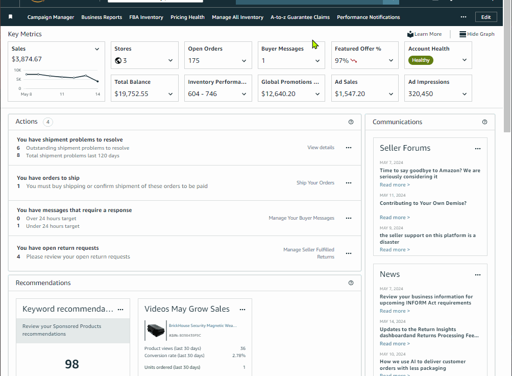Expand the Total Balance dropdown
This screenshot has height=376, width=512.
[170, 94]
